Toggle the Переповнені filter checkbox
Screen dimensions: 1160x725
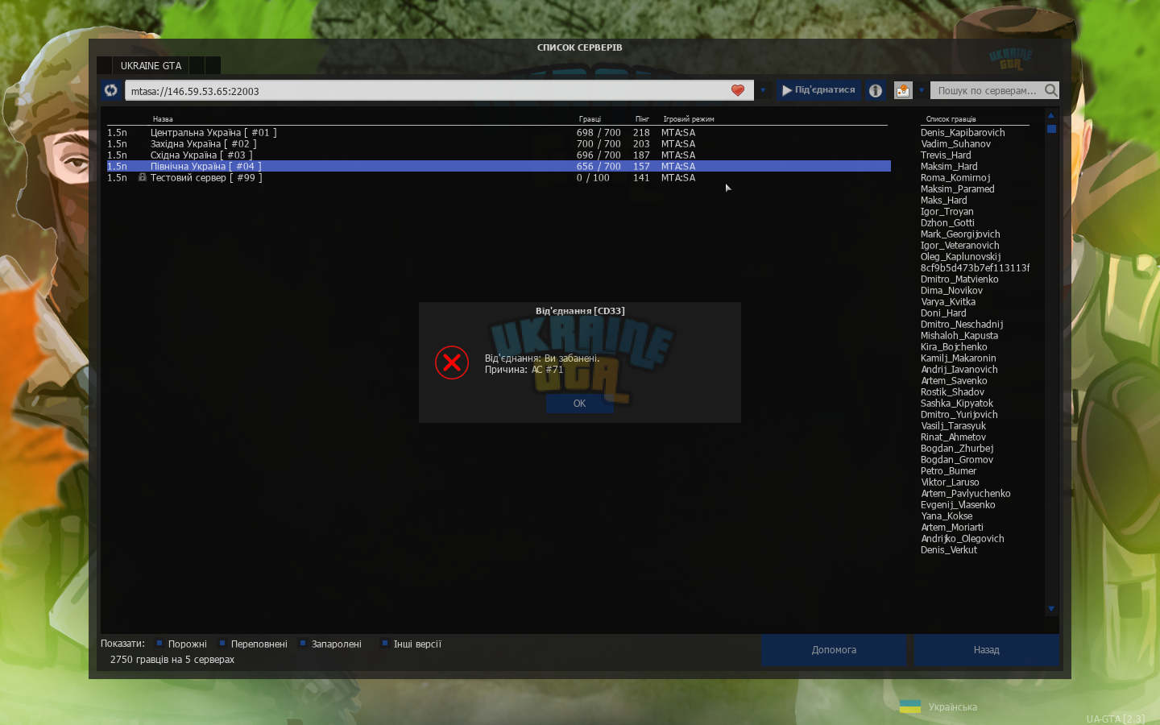[x=222, y=643]
